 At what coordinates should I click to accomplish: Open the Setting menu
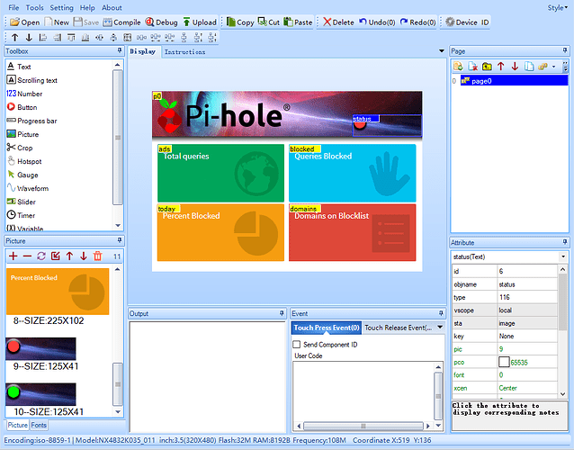tap(61, 8)
